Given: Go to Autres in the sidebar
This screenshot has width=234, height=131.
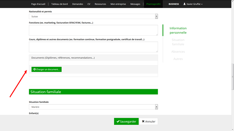Looking at the screenshot, I should [x=178, y=59].
